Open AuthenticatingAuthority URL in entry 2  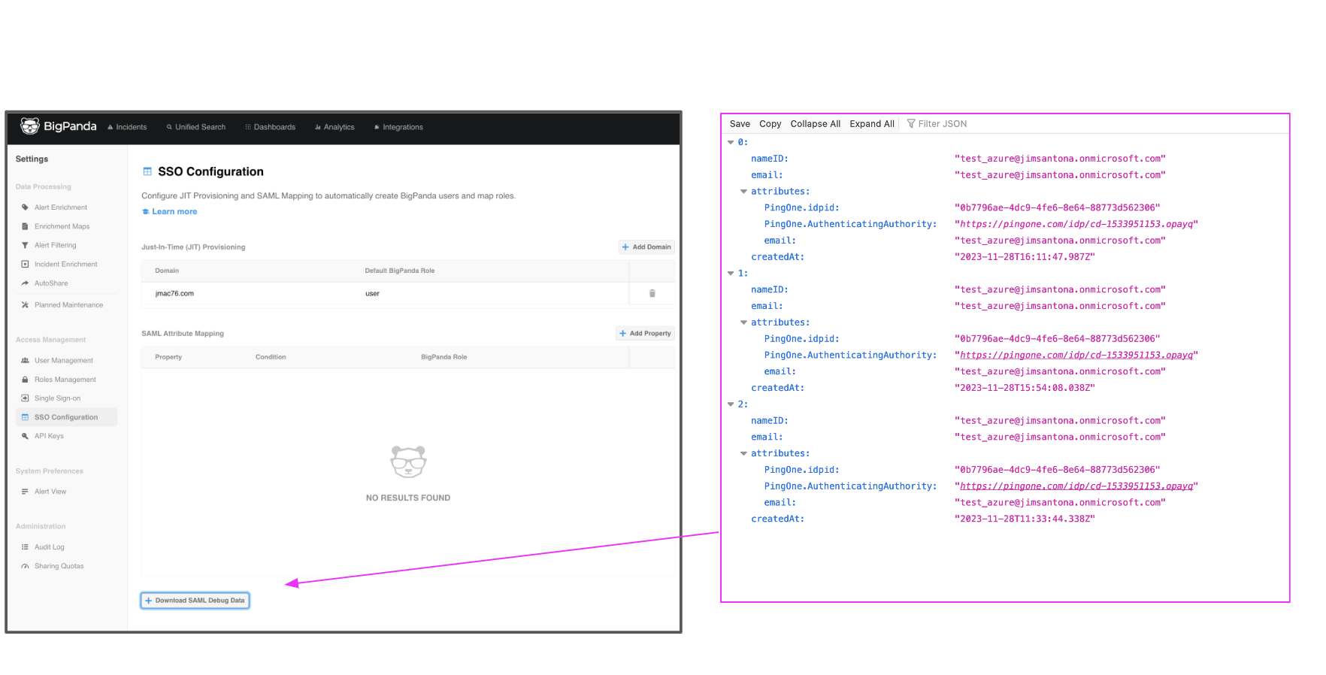point(1076,486)
